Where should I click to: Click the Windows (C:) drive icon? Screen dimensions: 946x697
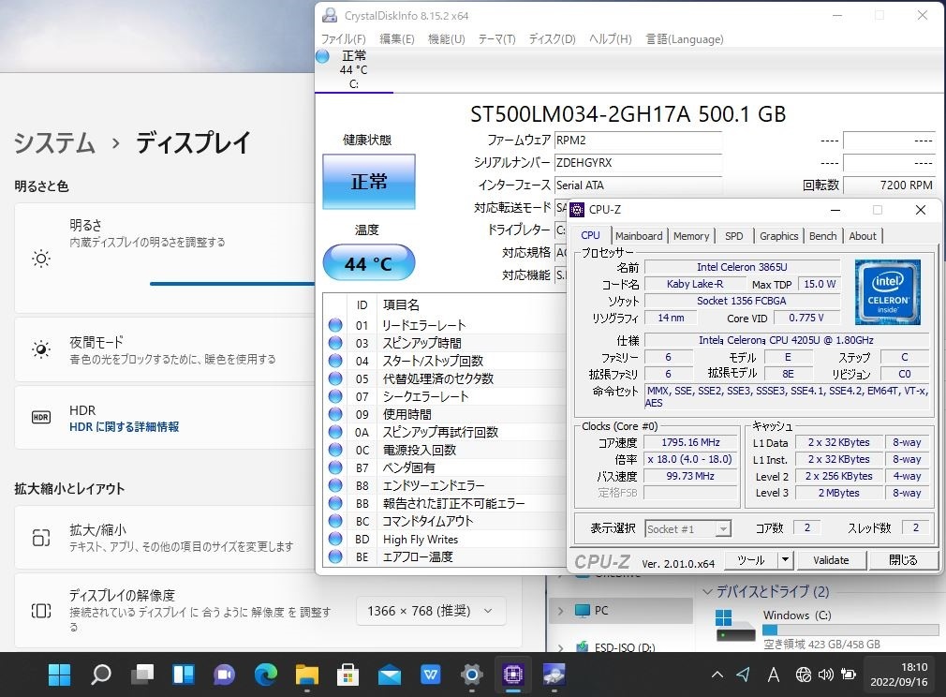coord(735,625)
